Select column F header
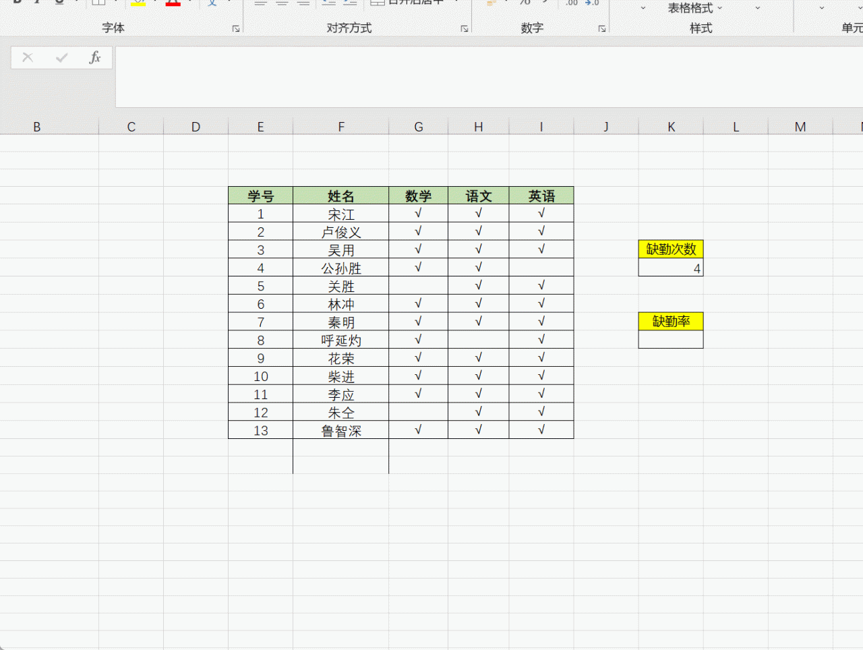Screen dimensions: 863x650 click(341, 127)
